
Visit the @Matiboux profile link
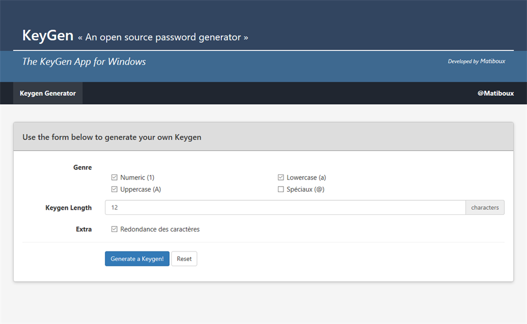(x=496, y=93)
